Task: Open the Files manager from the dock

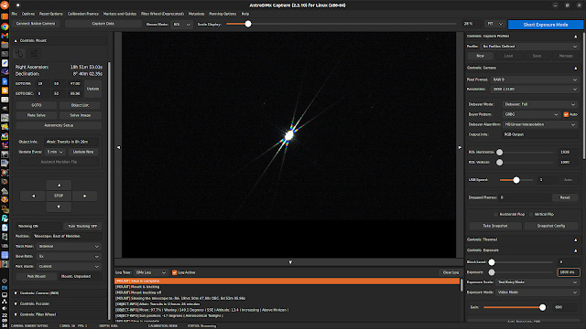Action: (5, 45)
